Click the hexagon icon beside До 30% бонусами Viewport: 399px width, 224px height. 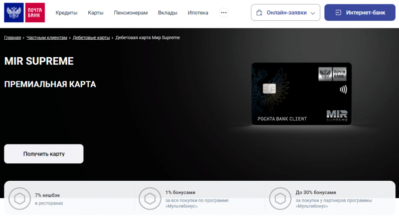coord(280,199)
